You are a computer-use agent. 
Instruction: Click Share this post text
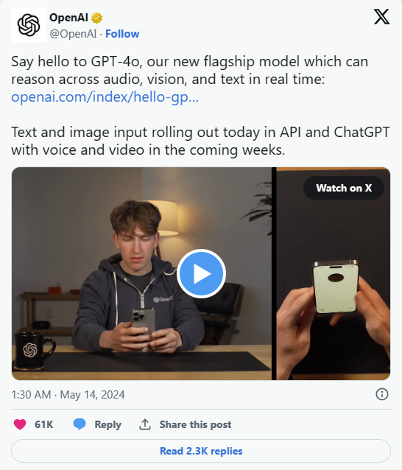click(195, 424)
